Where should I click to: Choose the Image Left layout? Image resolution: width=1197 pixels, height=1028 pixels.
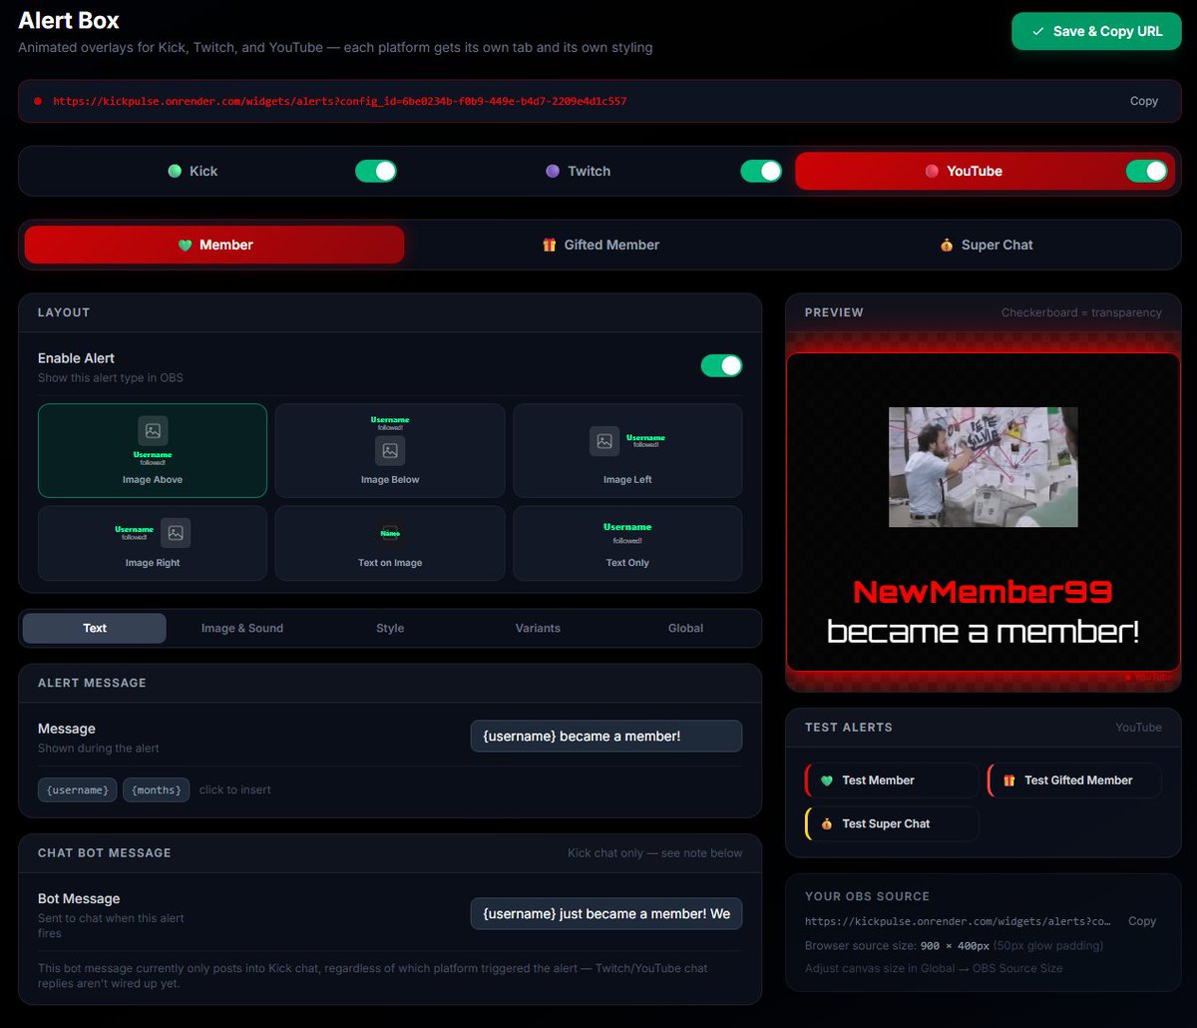click(x=627, y=450)
